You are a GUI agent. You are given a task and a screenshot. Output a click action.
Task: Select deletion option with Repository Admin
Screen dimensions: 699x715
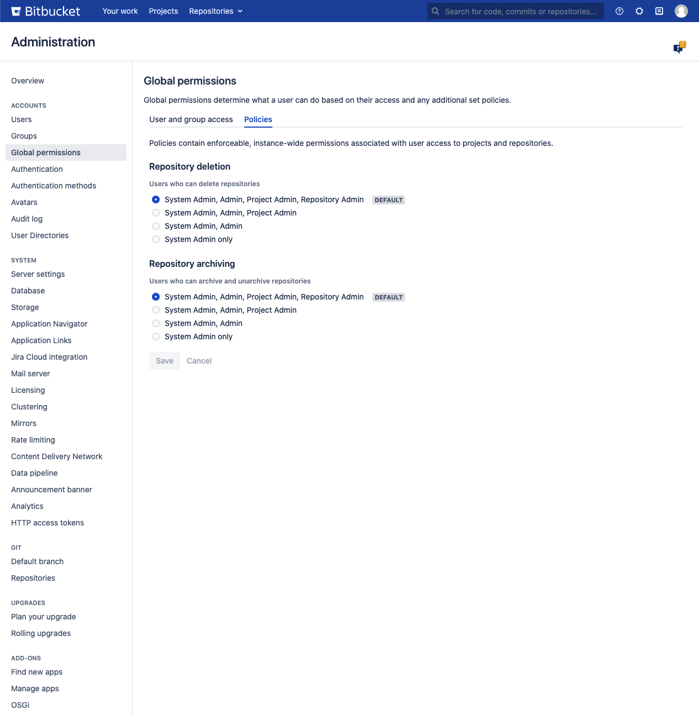click(156, 199)
